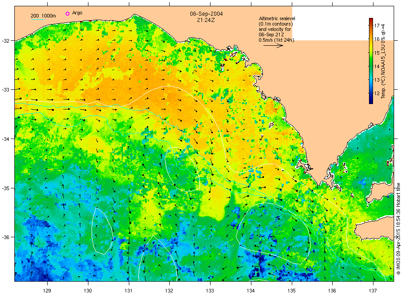Click the 135 longitude axis label
This screenshot has height=296, width=404.
click(292, 291)
